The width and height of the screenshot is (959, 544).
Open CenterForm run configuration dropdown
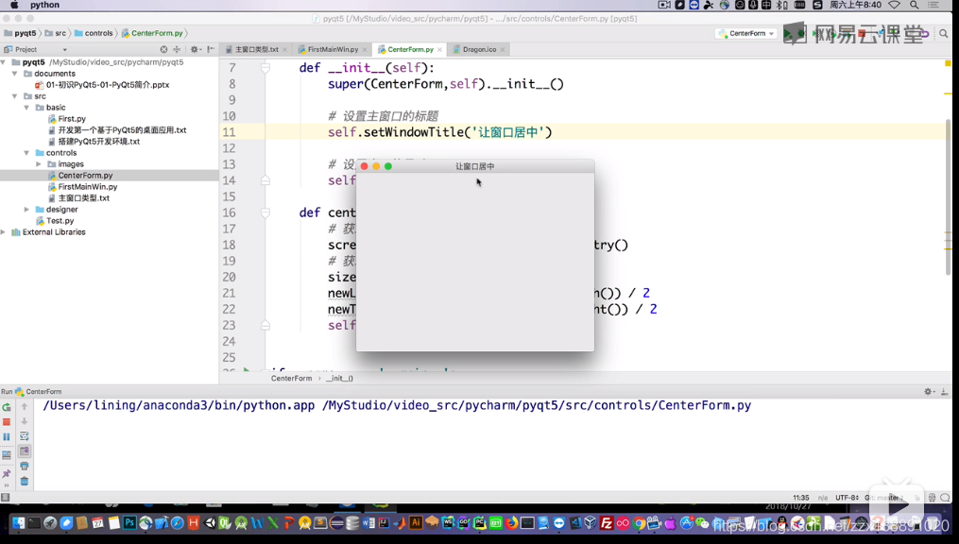746,33
